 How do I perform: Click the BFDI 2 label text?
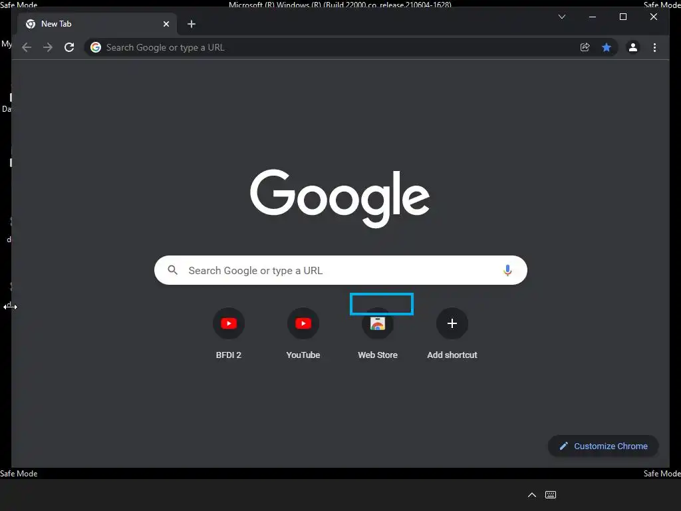(229, 355)
